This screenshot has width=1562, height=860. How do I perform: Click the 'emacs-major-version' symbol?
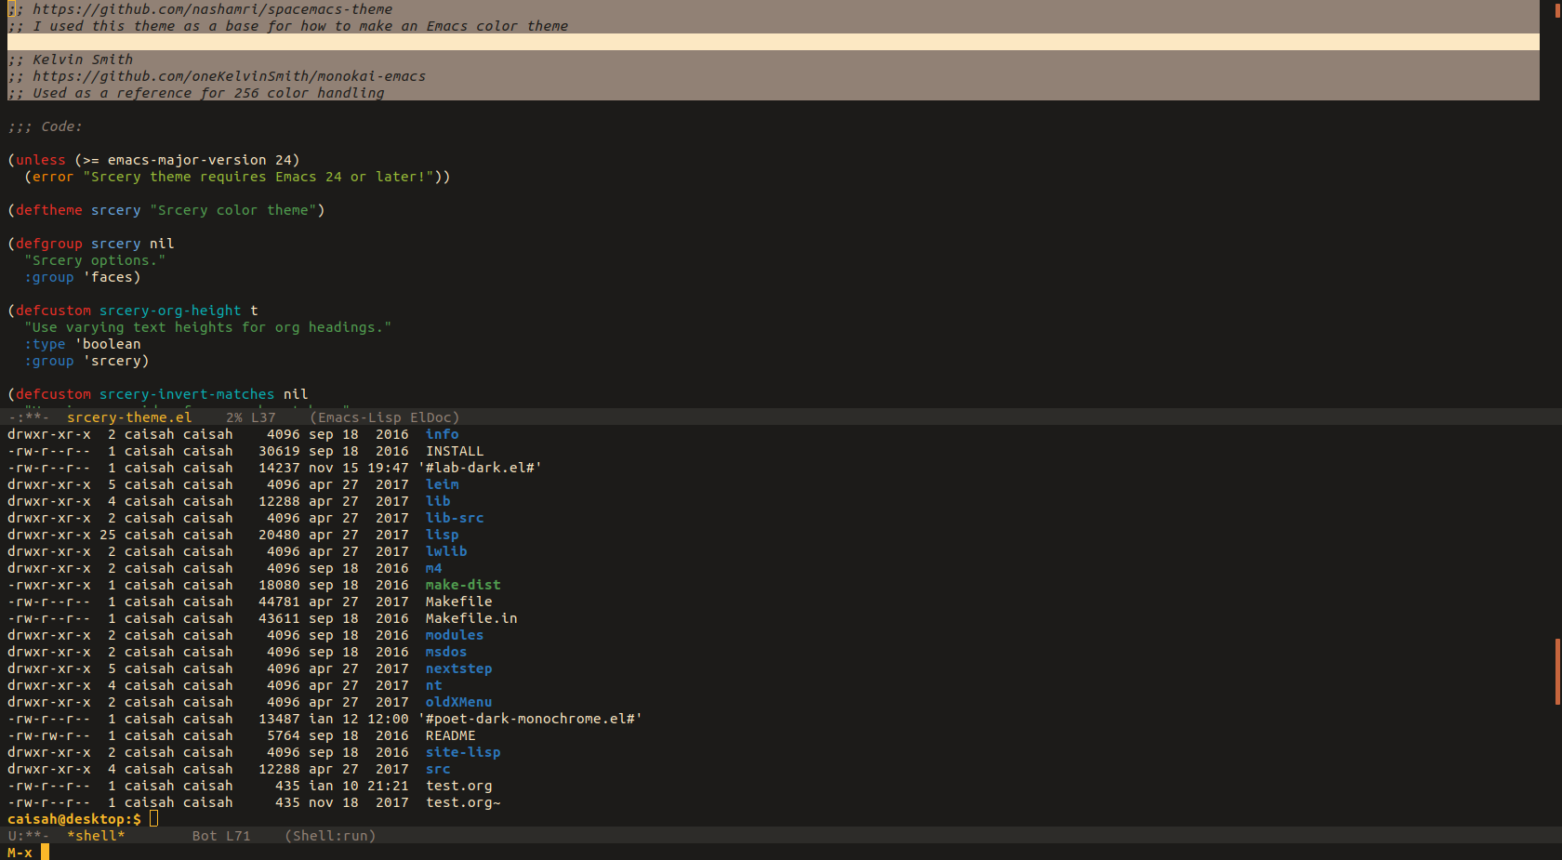[187, 160]
